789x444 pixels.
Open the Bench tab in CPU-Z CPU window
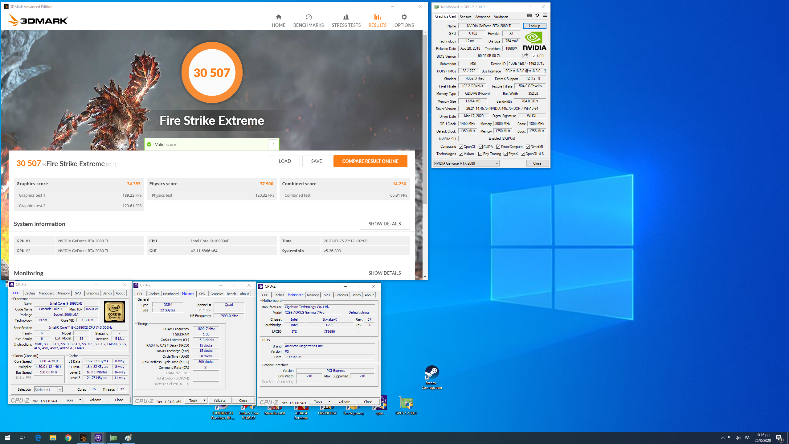(x=107, y=293)
